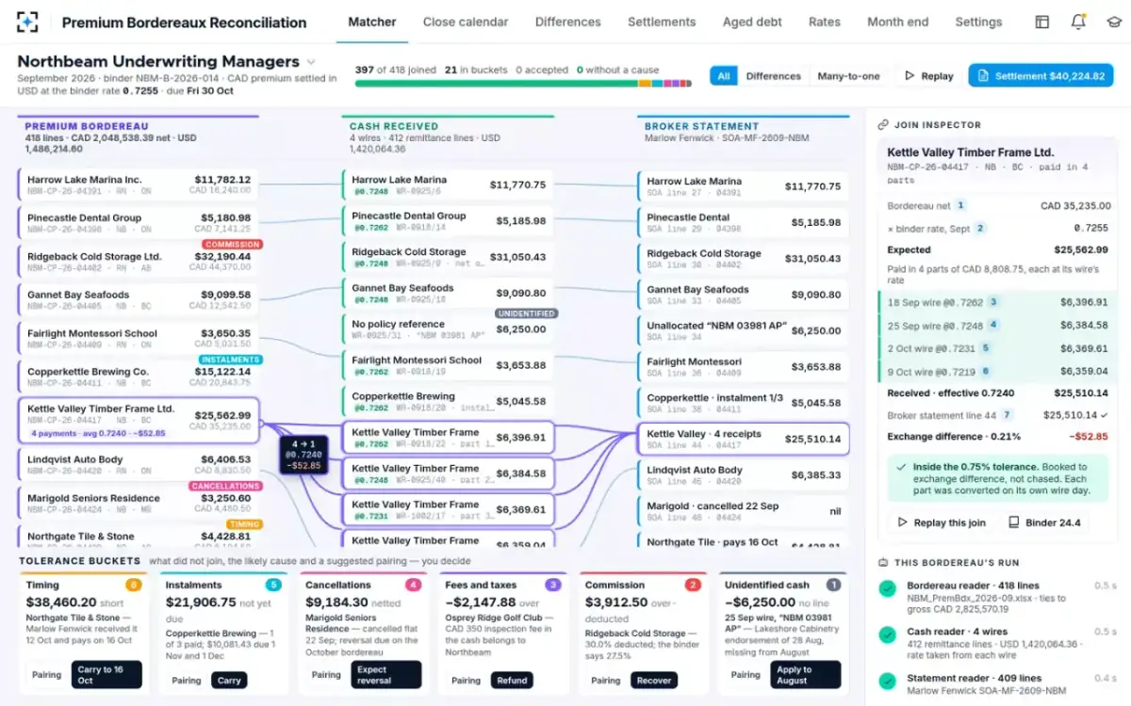Click Statement reader green check icon

(887, 681)
